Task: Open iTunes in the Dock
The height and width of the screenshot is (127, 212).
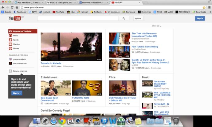Action: (x=104, y=121)
